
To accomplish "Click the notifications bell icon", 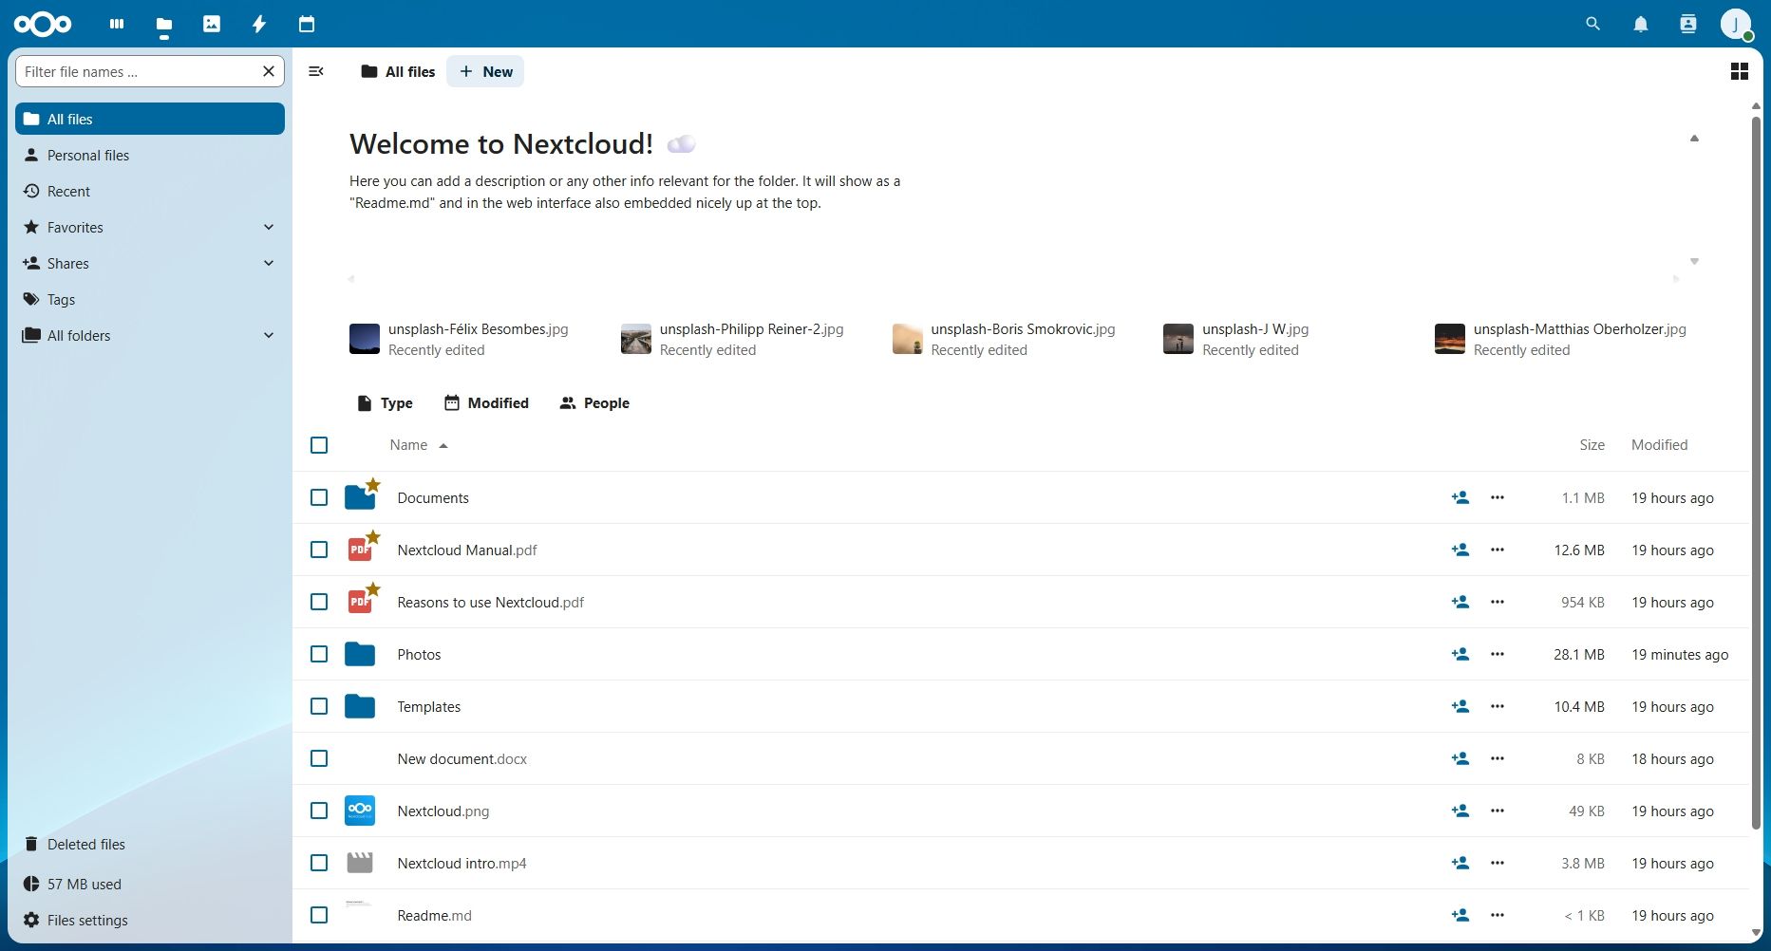I will click(1640, 24).
